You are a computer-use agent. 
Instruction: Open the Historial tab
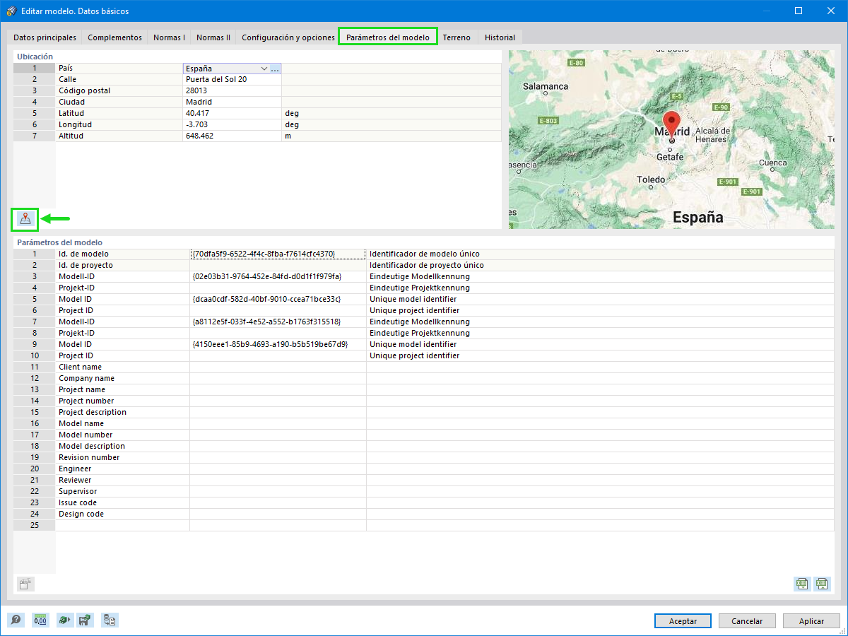pyautogui.click(x=500, y=37)
